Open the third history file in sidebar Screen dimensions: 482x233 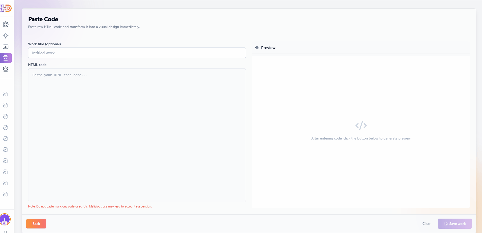click(x=5, y=116)
